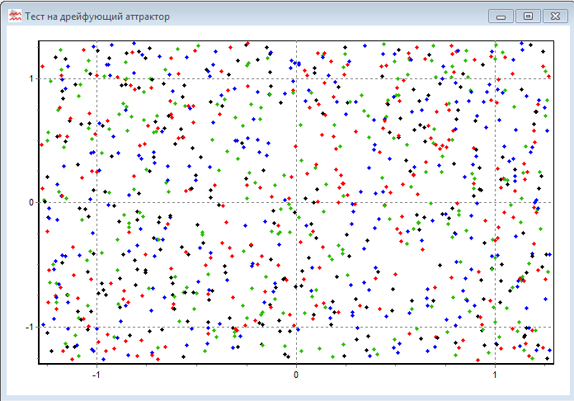This screenshot has height=401, width=574.
Task: Click the y-axis label '1'
Action: click(x=31, y=79)
